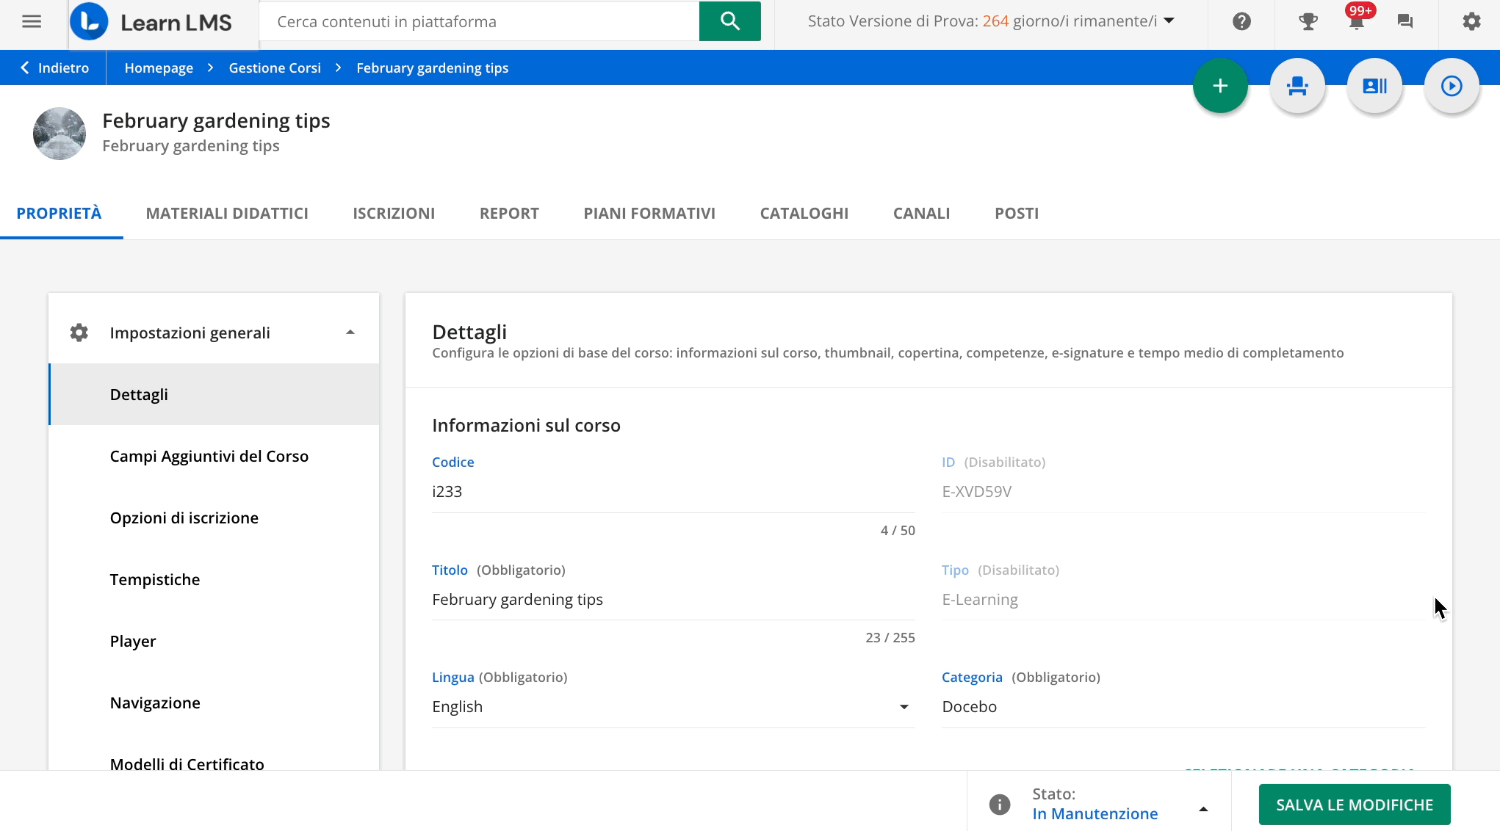
Task: Click the Codice input field
Action: tap(673, 492)
